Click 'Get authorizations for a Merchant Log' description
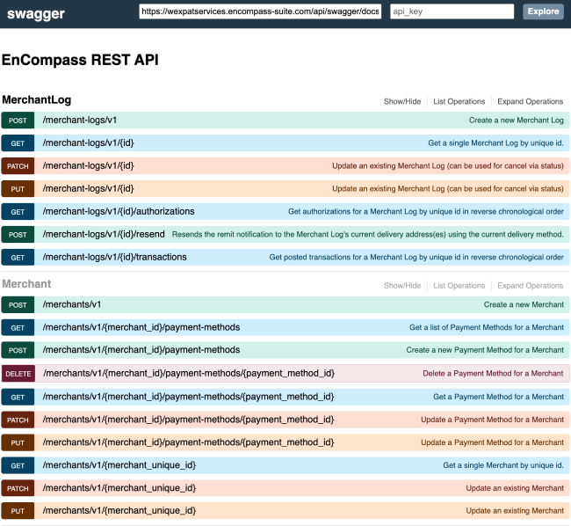 coord(426,211)
